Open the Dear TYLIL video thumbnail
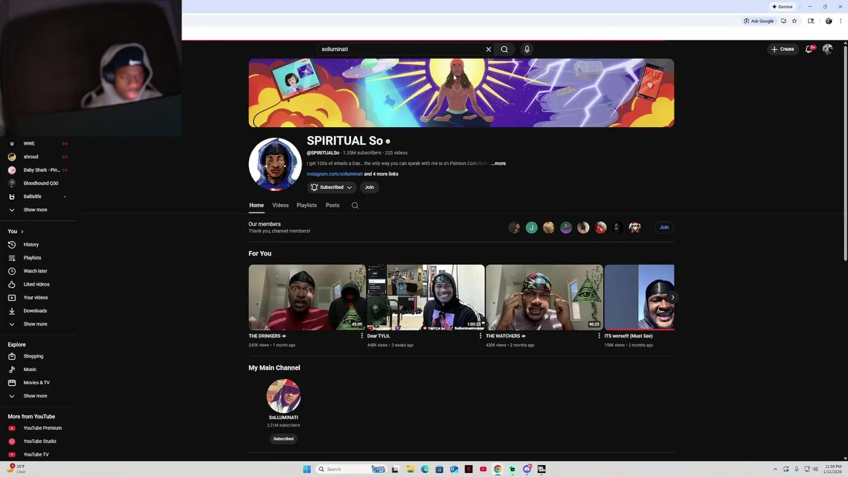The height and width of the screenshot is (477, 848). pyautogui.click(x=426, y=297)
